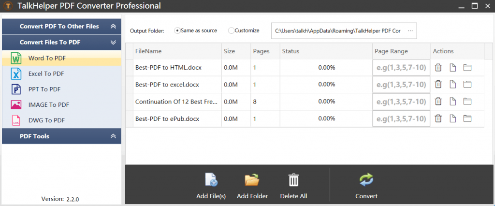The image size is (495, 206).
Task: Open file icon for Best-PDF to ePub.docx
Action: (x=452, y=118)
